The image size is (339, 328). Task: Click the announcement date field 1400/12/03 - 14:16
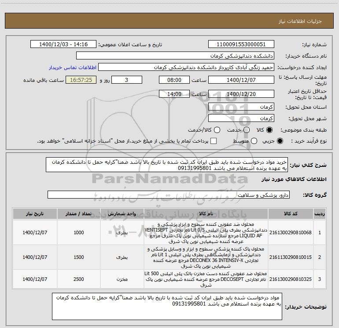pyautogui.click(x=63, y=44)
